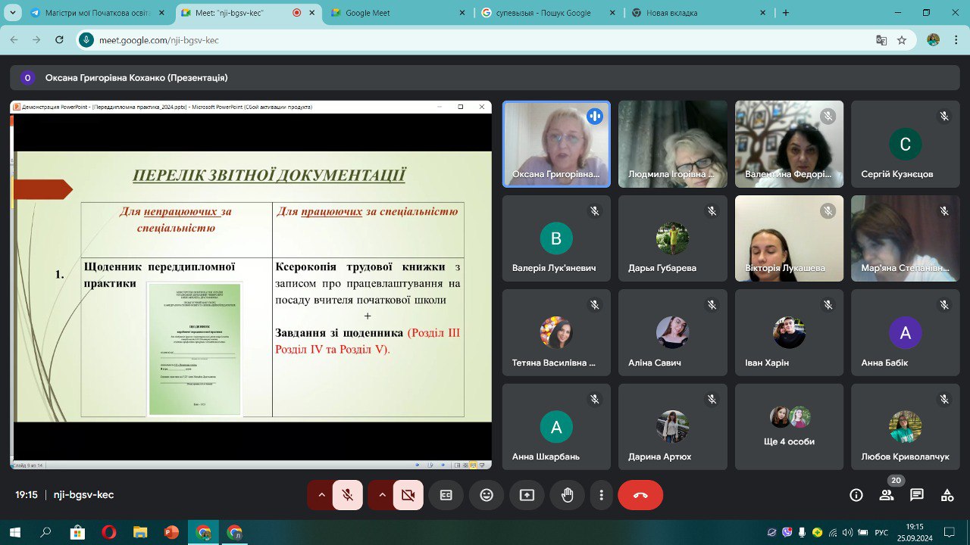
Task: Click the meeting code 'nji-bgsv-kec' text
Action: (83, 495)
